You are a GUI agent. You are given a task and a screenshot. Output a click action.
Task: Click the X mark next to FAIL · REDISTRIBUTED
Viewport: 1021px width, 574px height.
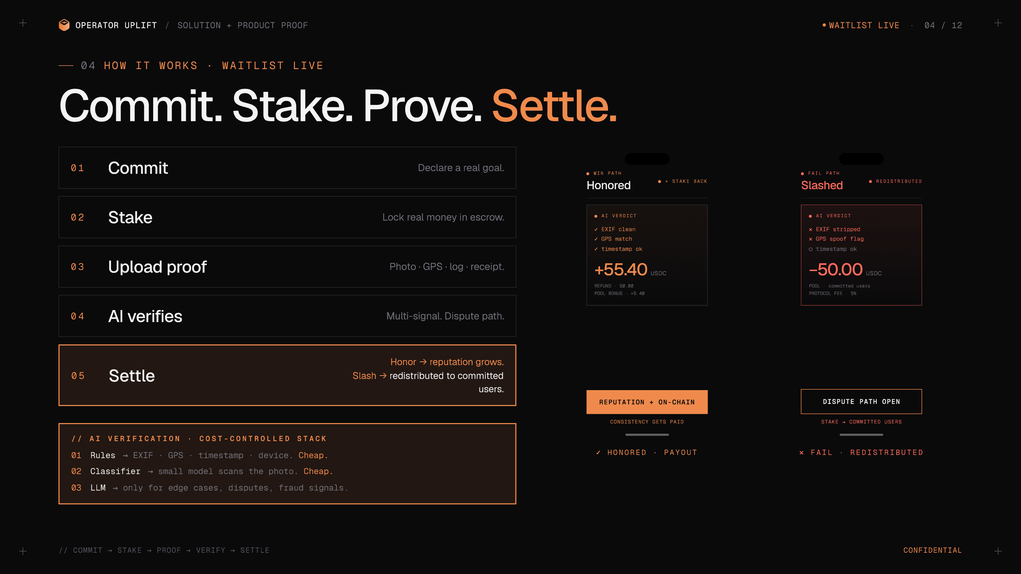802,452
